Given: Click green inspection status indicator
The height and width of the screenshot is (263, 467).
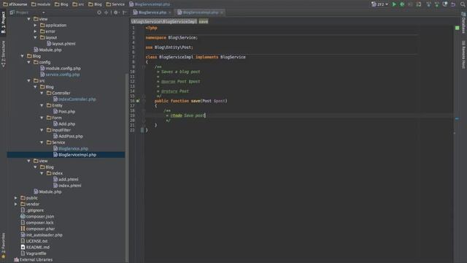Looking at the screenshot, I should (458, 28).
